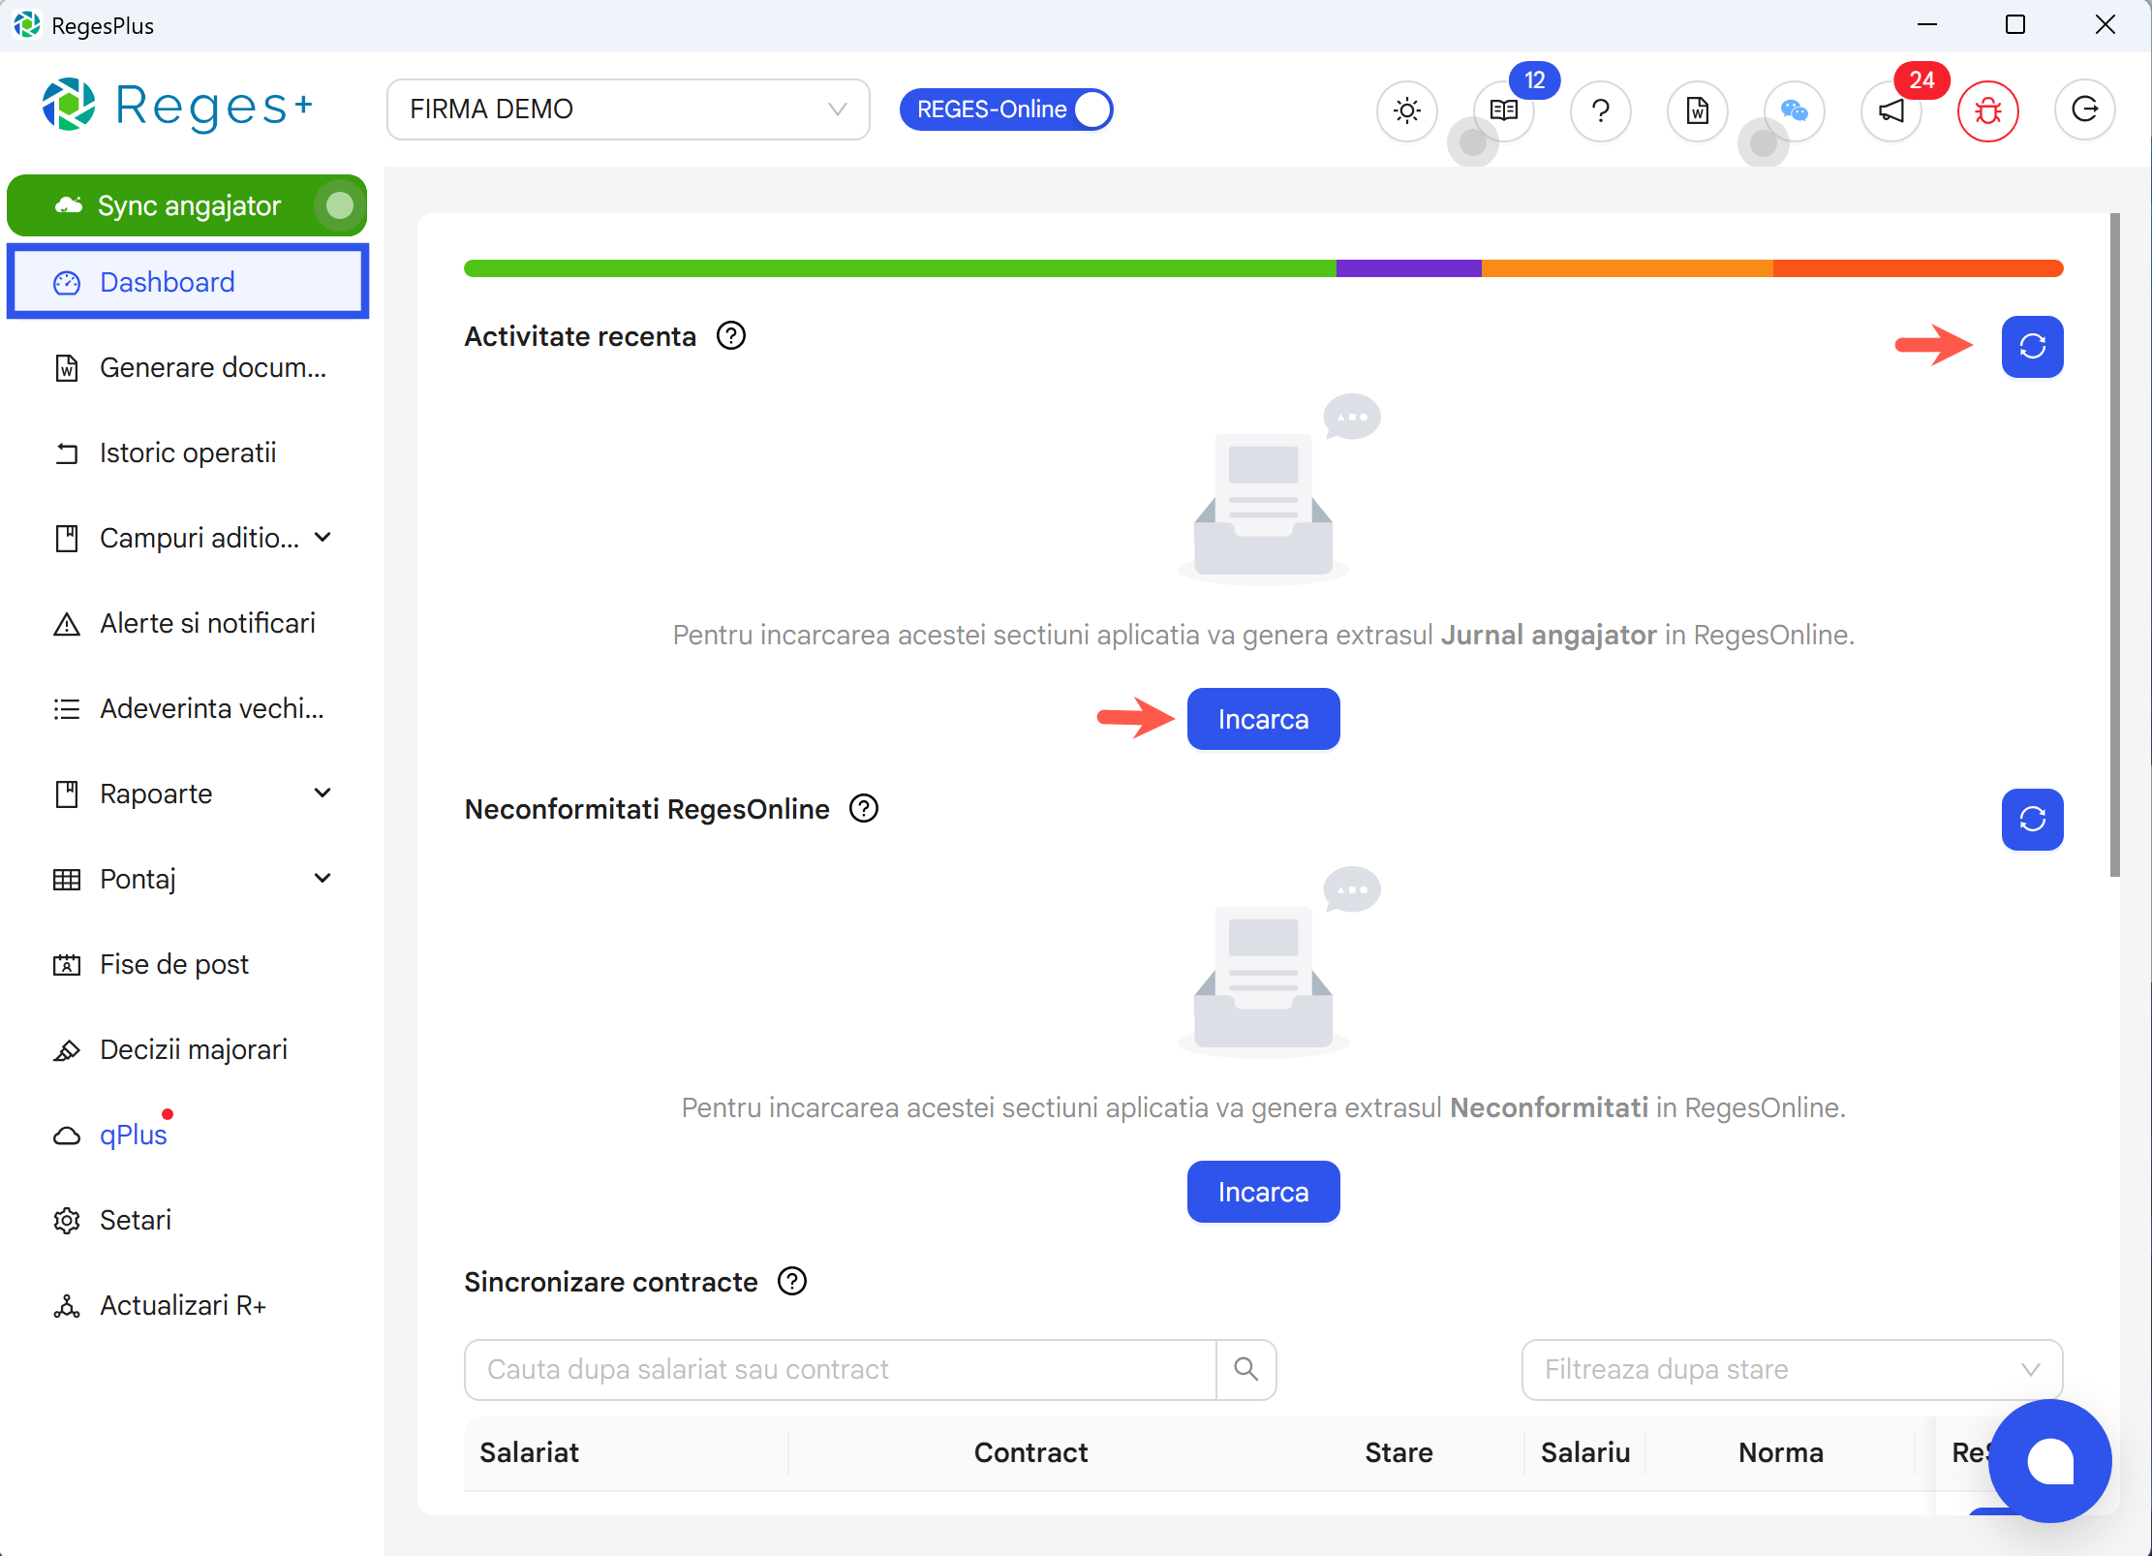Image resolution: width=2152 pixels, height=1556 pixels.
Task: Refresh the Activitate recenta section
Action: point(2032,347)
